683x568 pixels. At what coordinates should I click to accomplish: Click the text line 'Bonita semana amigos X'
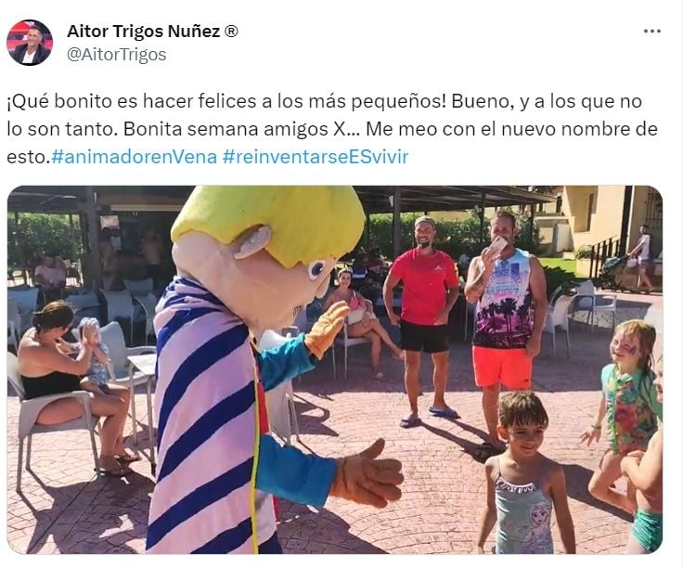point(232,129)
